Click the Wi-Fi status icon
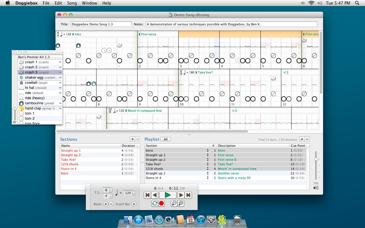The width and height of the screenshot is (365, 228). click(311, 3)
